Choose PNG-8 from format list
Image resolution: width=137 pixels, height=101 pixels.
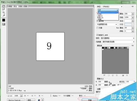(108, 16)
